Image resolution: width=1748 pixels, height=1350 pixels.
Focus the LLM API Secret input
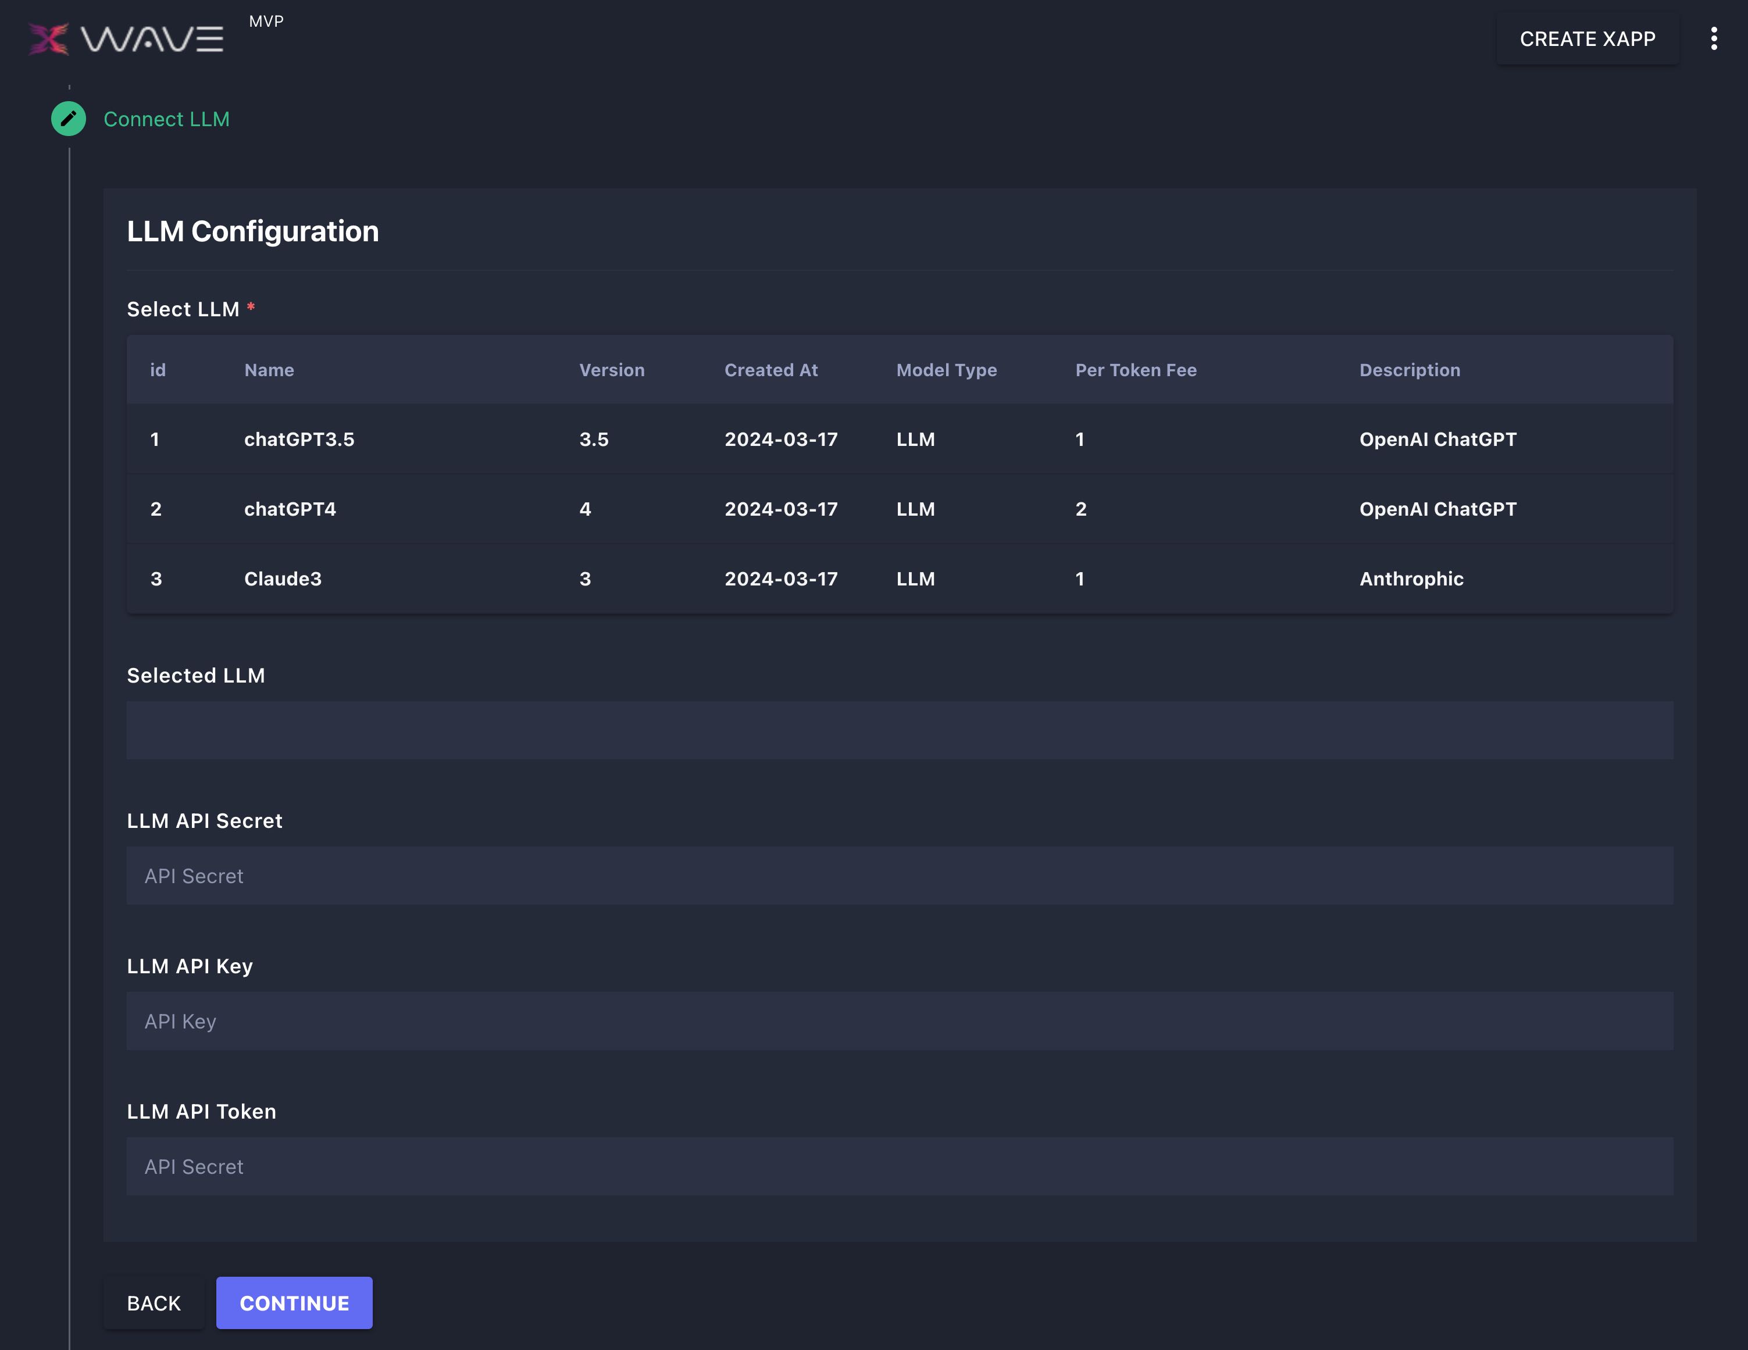(x=900, y=876)
